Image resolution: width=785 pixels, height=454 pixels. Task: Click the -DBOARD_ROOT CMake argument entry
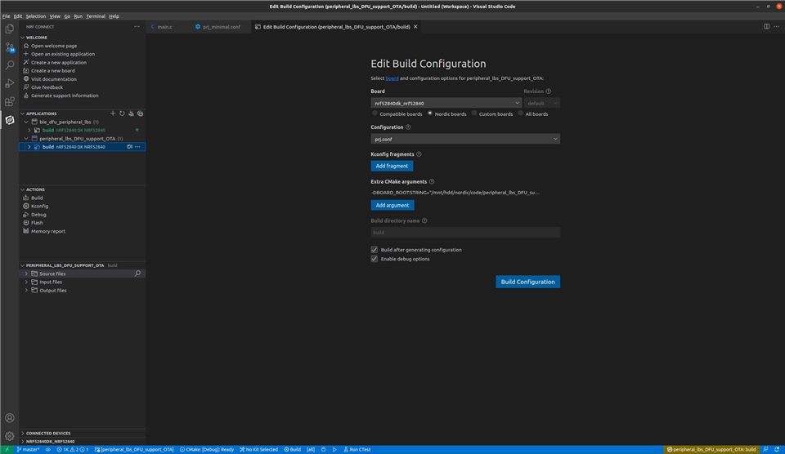455,193
